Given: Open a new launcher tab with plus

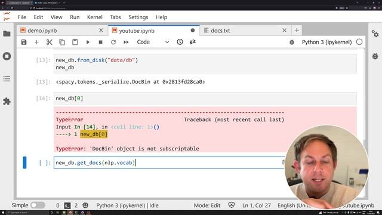Looking at the screenshot, I should tap(297, 30).
